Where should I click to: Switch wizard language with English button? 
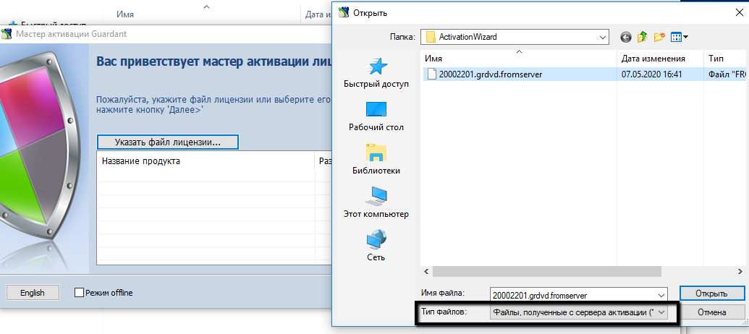[x=33, y=293]
